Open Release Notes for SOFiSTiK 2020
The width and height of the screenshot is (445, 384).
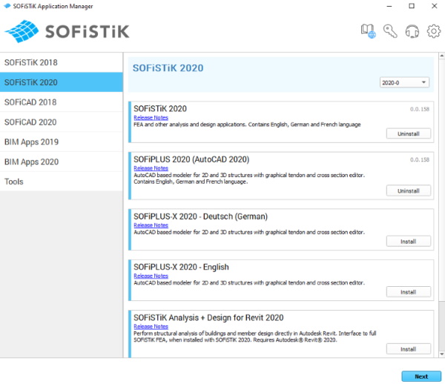pyautogui.click(x=151, y=117)
